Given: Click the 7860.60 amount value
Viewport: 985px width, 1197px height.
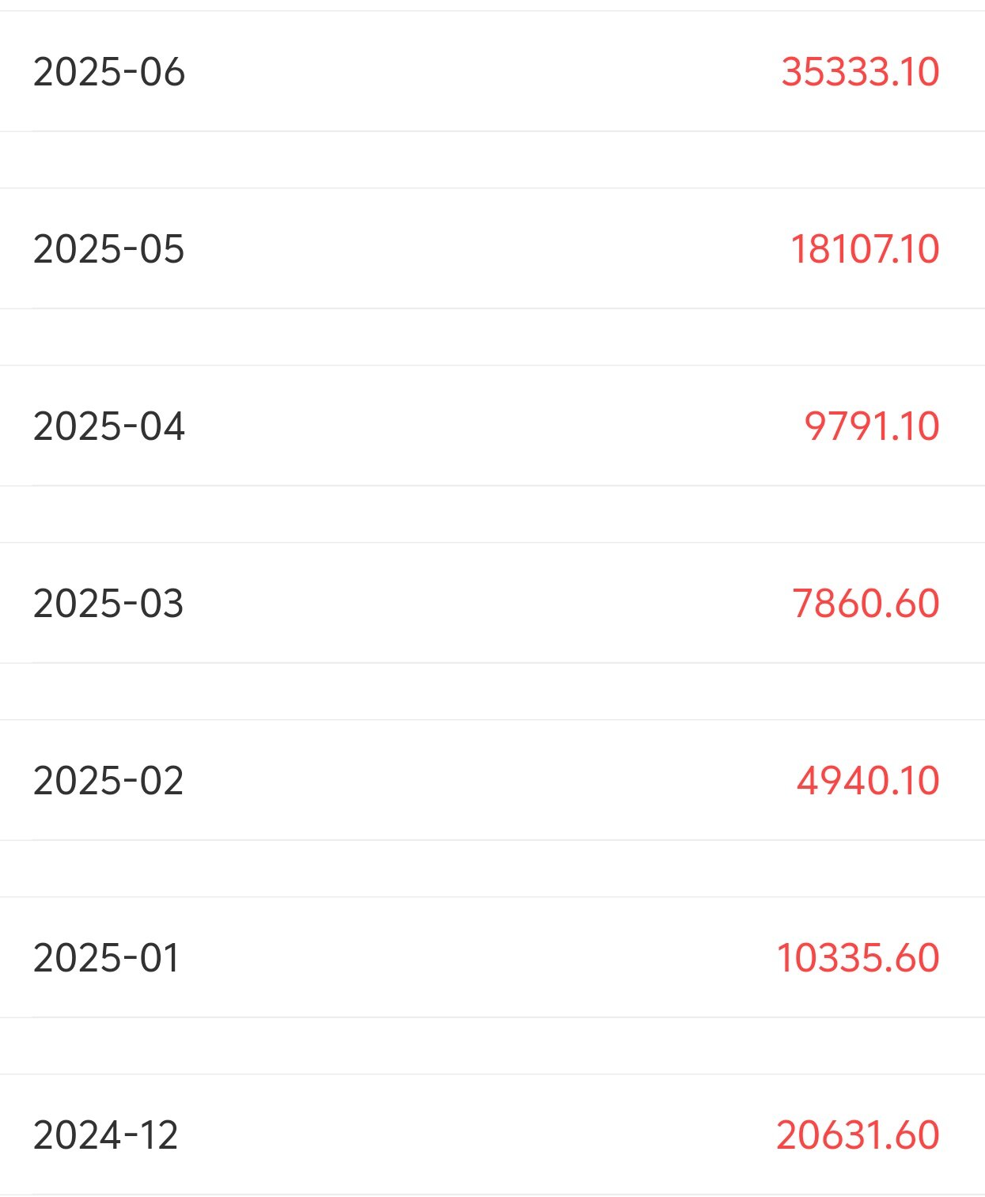Looking at the screenshot, I should (866, 603).
